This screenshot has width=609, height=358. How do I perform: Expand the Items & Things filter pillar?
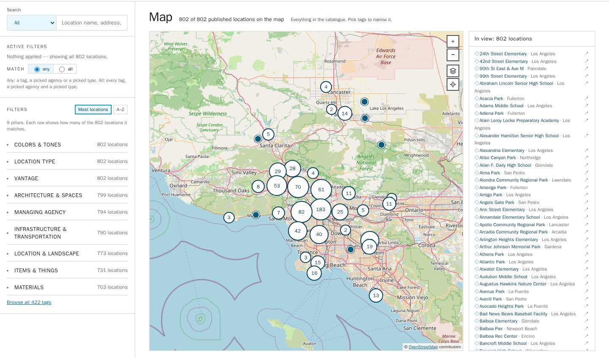coord(67,270)
